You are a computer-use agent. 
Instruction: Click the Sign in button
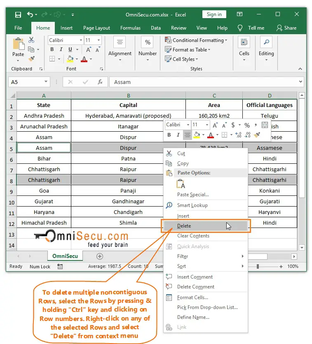[x=214, y=14]
